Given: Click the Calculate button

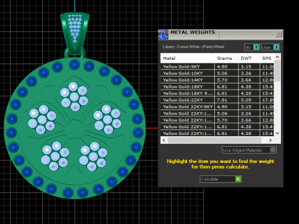Looking at the screenshot, I should 221,179.
